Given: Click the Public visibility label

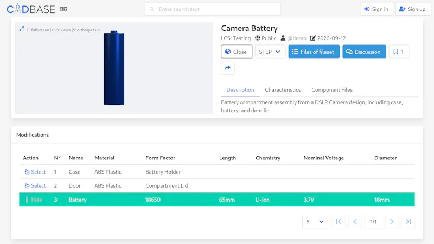Looking at the screenshot, I should click(x=265, y=38).
